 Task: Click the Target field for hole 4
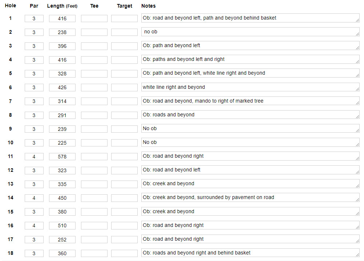[124, 60]
